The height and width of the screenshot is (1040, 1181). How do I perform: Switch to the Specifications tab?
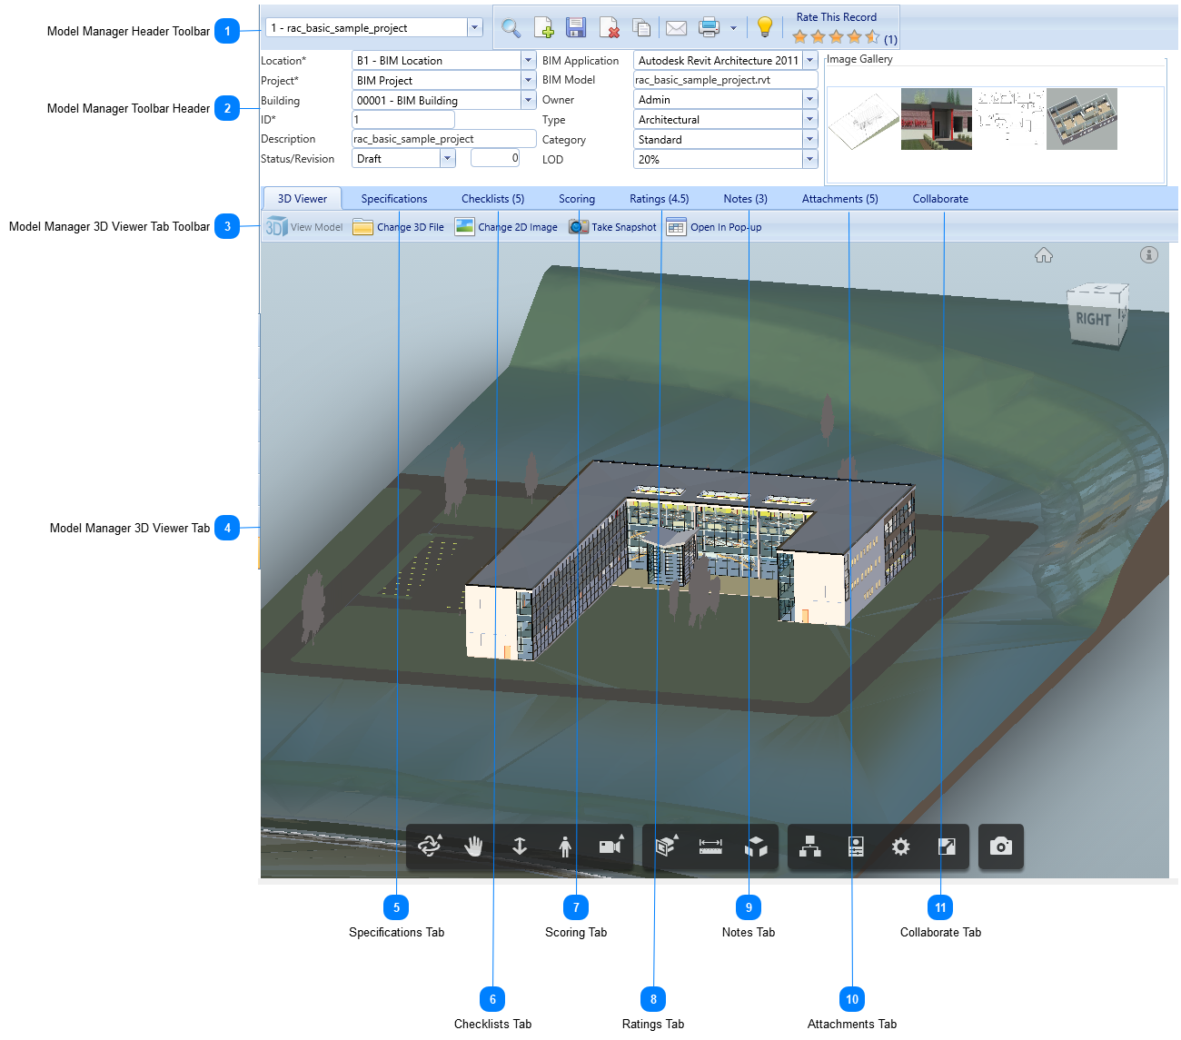coord(394,199)
